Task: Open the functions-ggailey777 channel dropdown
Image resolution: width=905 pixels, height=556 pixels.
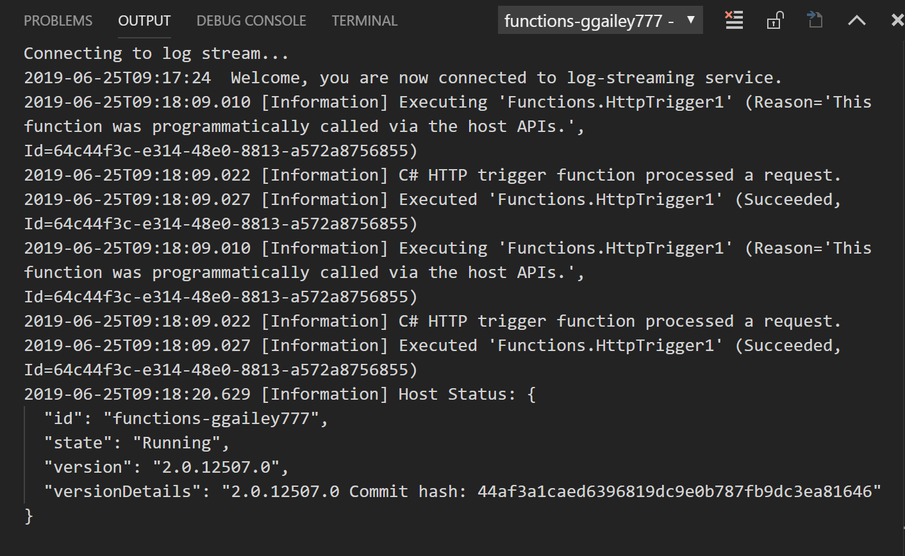Action: tap(600, 20)
